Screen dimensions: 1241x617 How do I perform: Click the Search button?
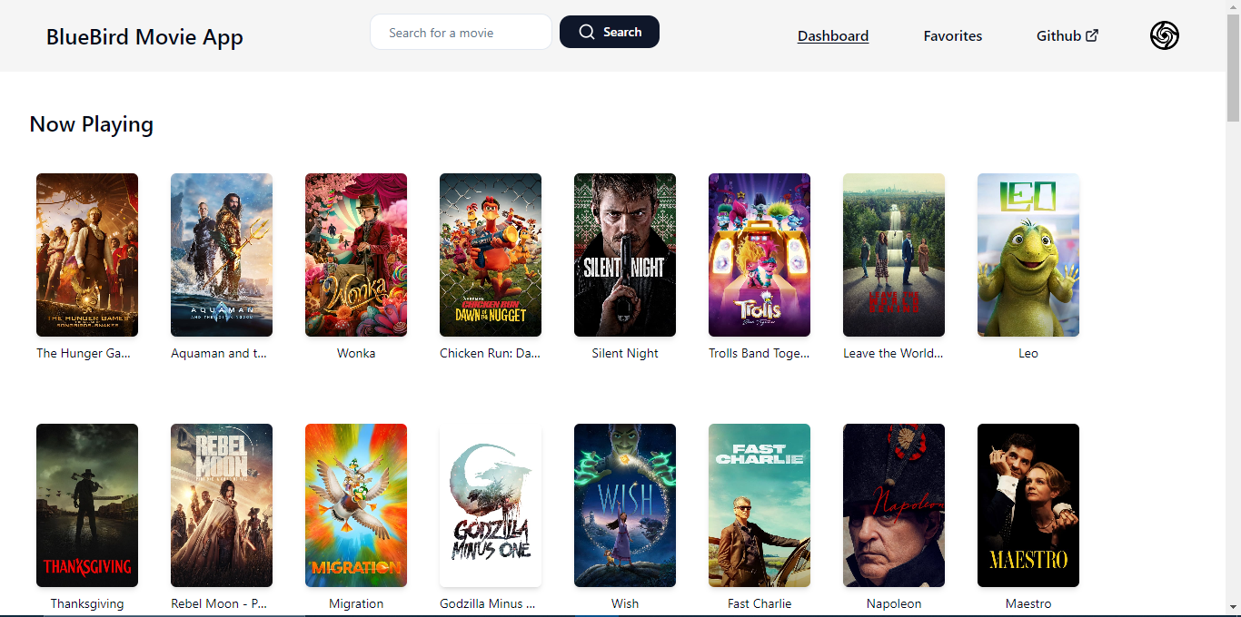[610, 32]
